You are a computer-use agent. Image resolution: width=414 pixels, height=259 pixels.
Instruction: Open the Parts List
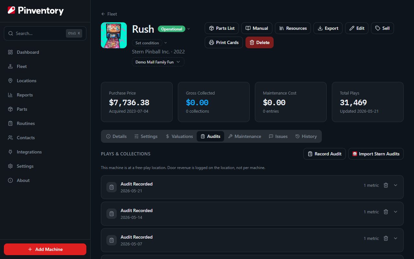tap(222, 28)
